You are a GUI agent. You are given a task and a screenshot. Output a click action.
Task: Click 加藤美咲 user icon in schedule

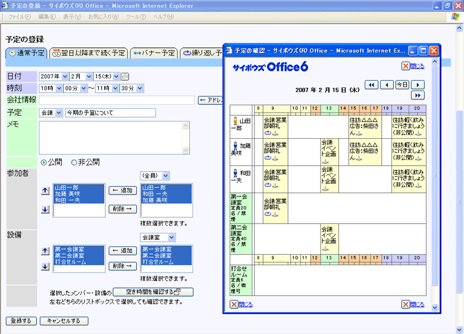[x=235, y=146]
